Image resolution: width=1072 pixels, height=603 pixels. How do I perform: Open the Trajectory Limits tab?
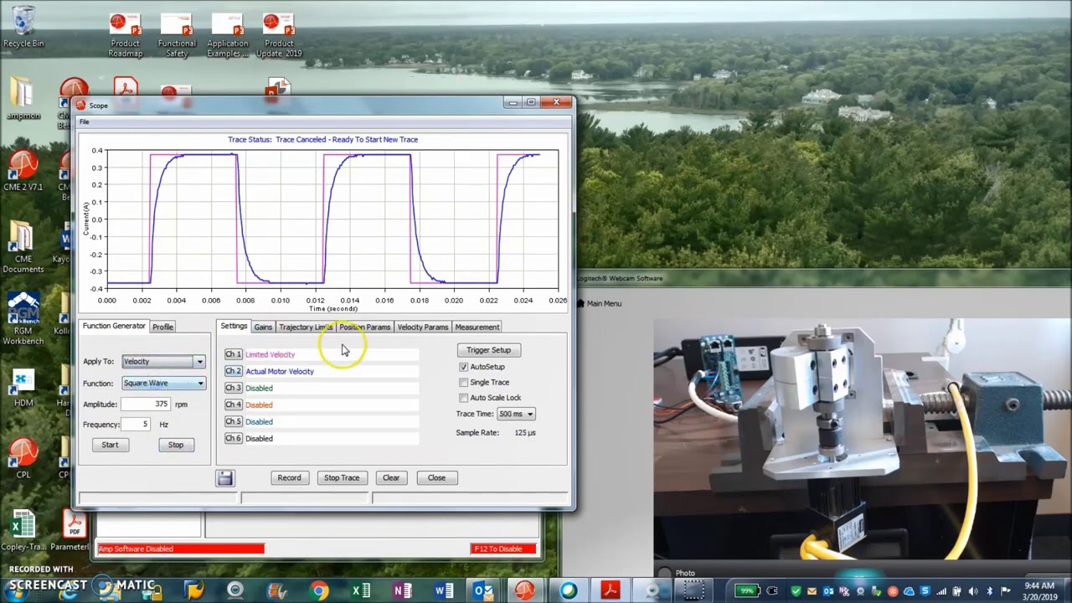[306, 327]
